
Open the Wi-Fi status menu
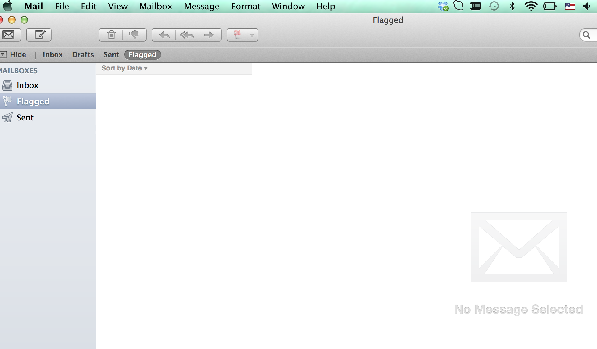[531, 6]
